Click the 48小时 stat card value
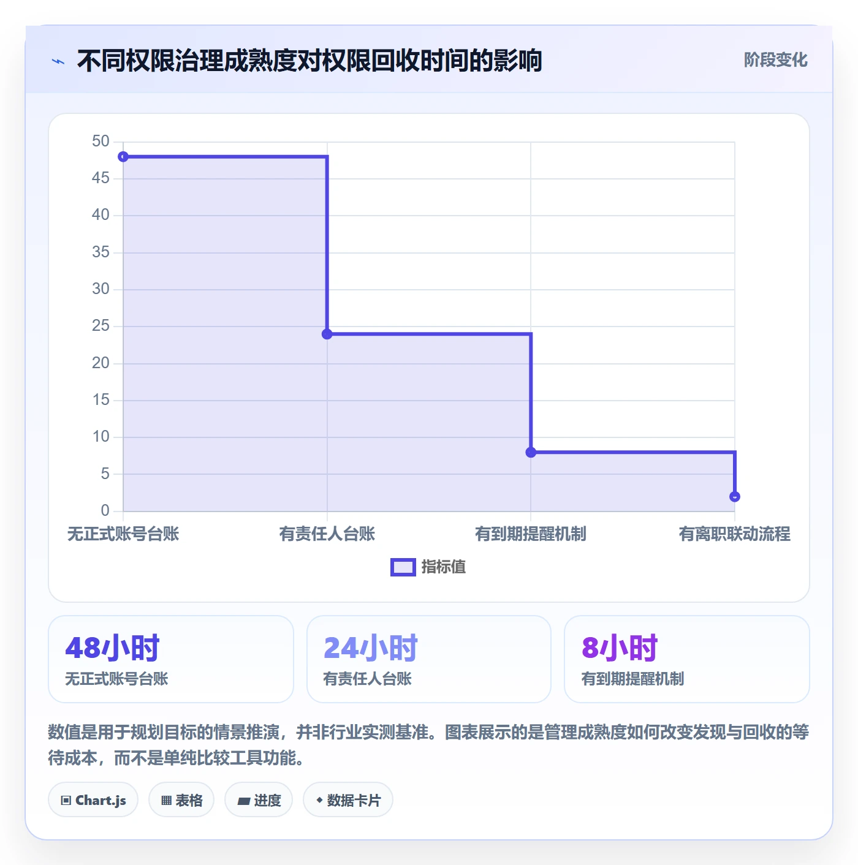 (x=113, y=648)
